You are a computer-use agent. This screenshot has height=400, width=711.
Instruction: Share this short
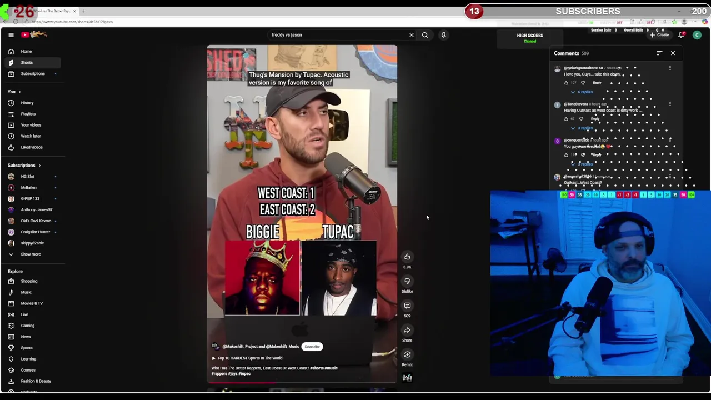(407, 330)
